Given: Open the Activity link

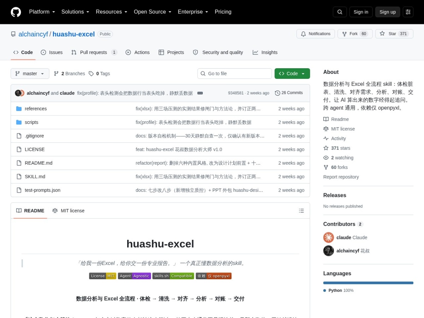Looking at the screenshot, I should [x=335, y=139].
